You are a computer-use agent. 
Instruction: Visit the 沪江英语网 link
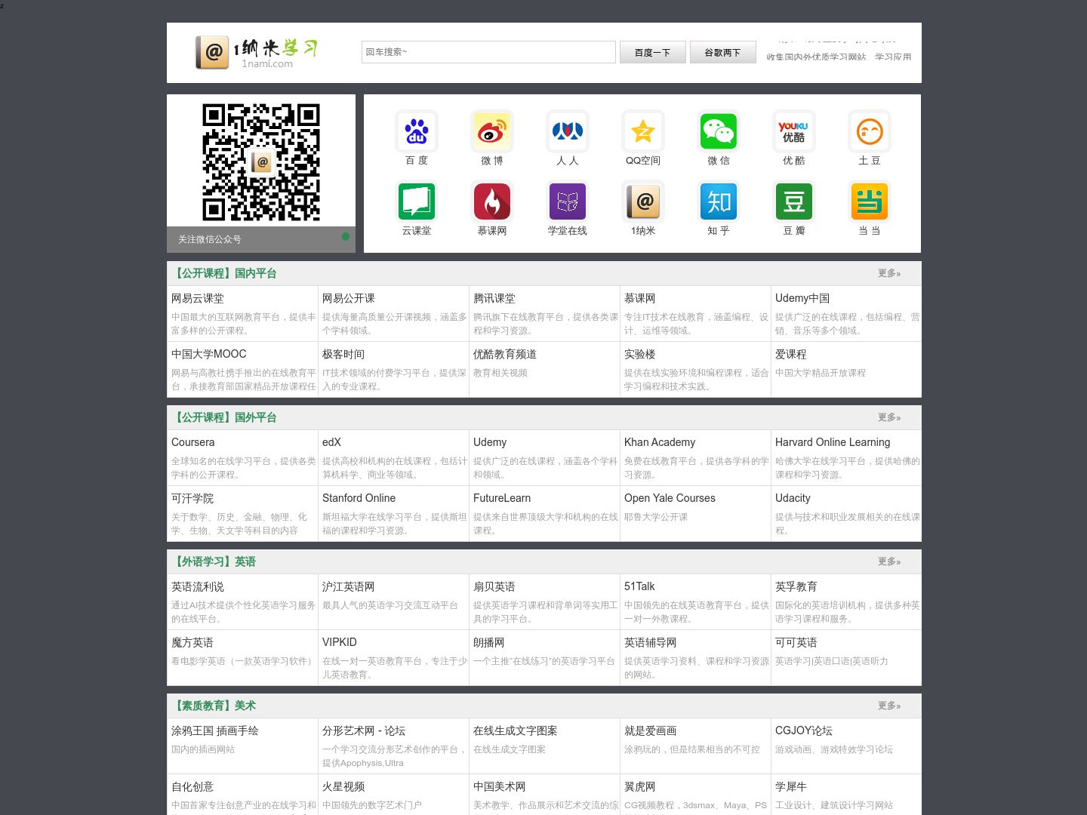349,586
